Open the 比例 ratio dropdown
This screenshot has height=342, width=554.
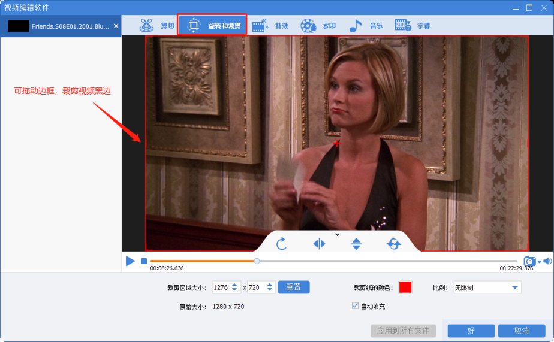click(487, 287)
